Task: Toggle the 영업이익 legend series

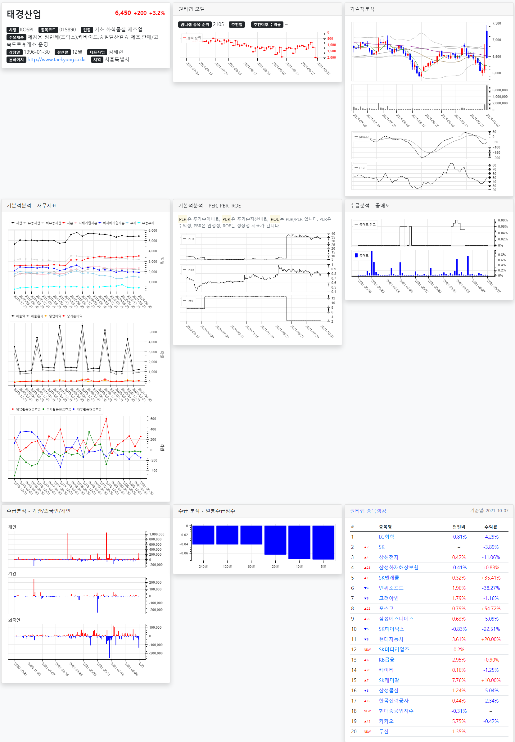Action: 53,316
